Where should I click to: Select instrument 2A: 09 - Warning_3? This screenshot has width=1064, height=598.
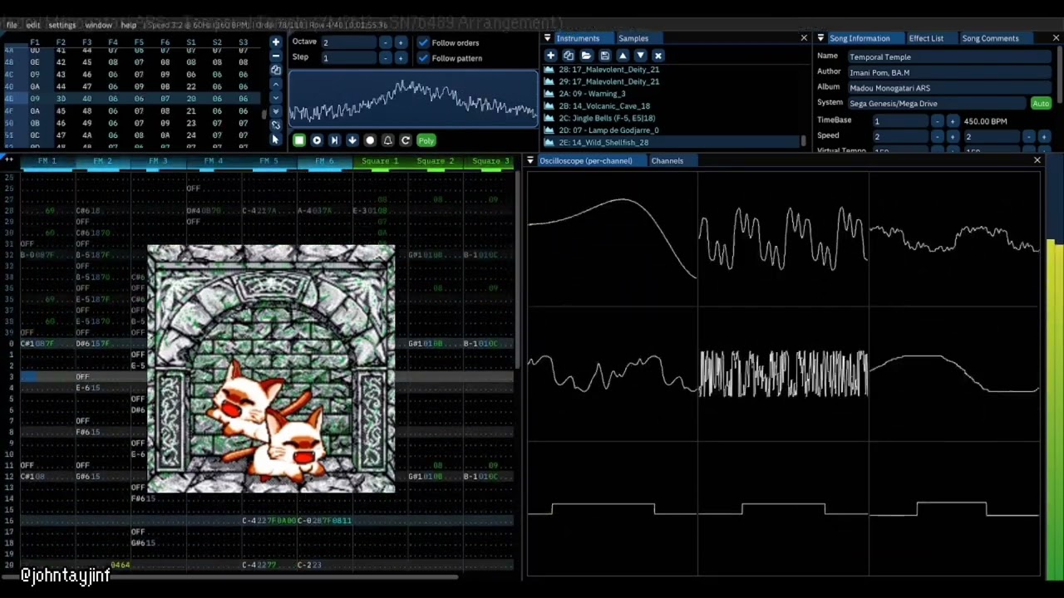click(673, 94)
